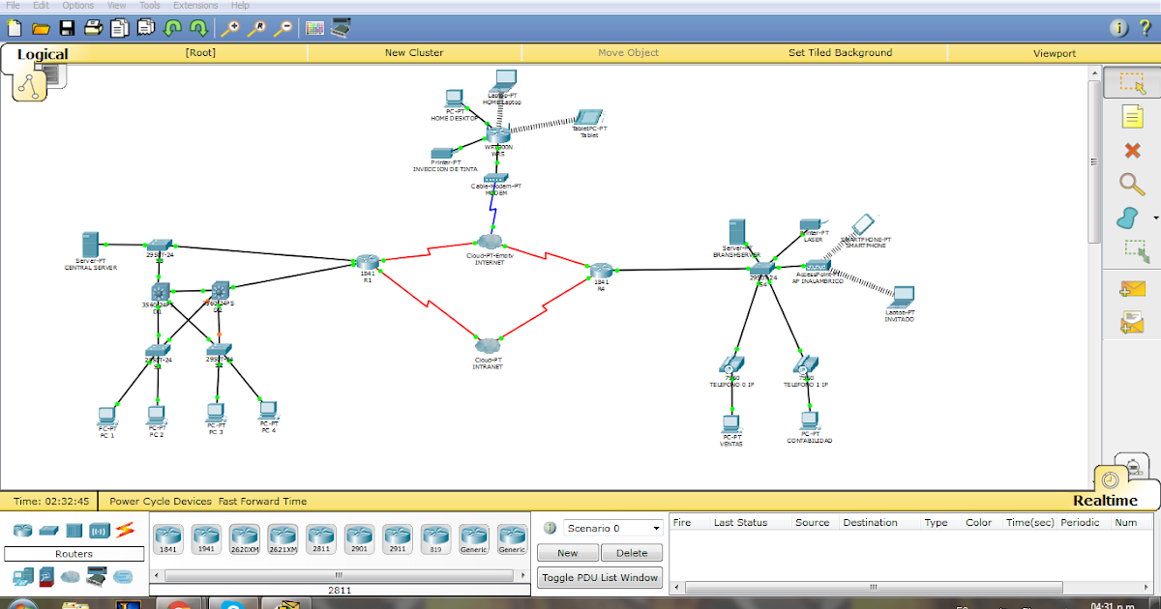The width and height of the screenshot is (1161, 609).
Task: Undo the last action via toolbar
Action: click(x=172, y=28)
